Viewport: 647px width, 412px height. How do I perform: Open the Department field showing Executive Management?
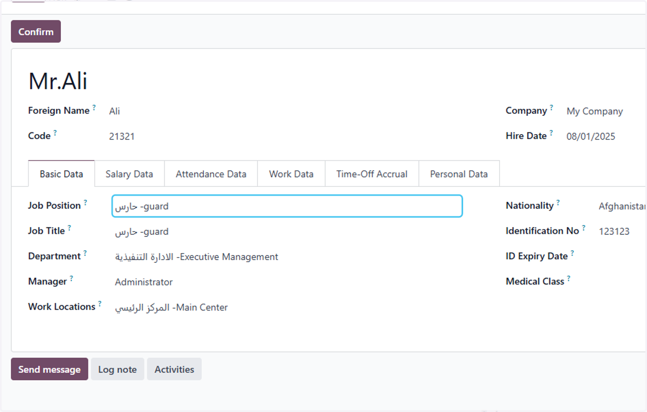pos(197,257)
